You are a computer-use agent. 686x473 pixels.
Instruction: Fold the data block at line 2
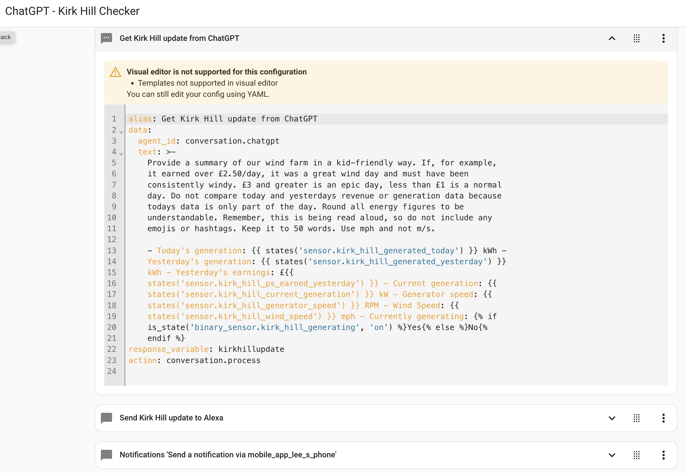pos(121,131)
